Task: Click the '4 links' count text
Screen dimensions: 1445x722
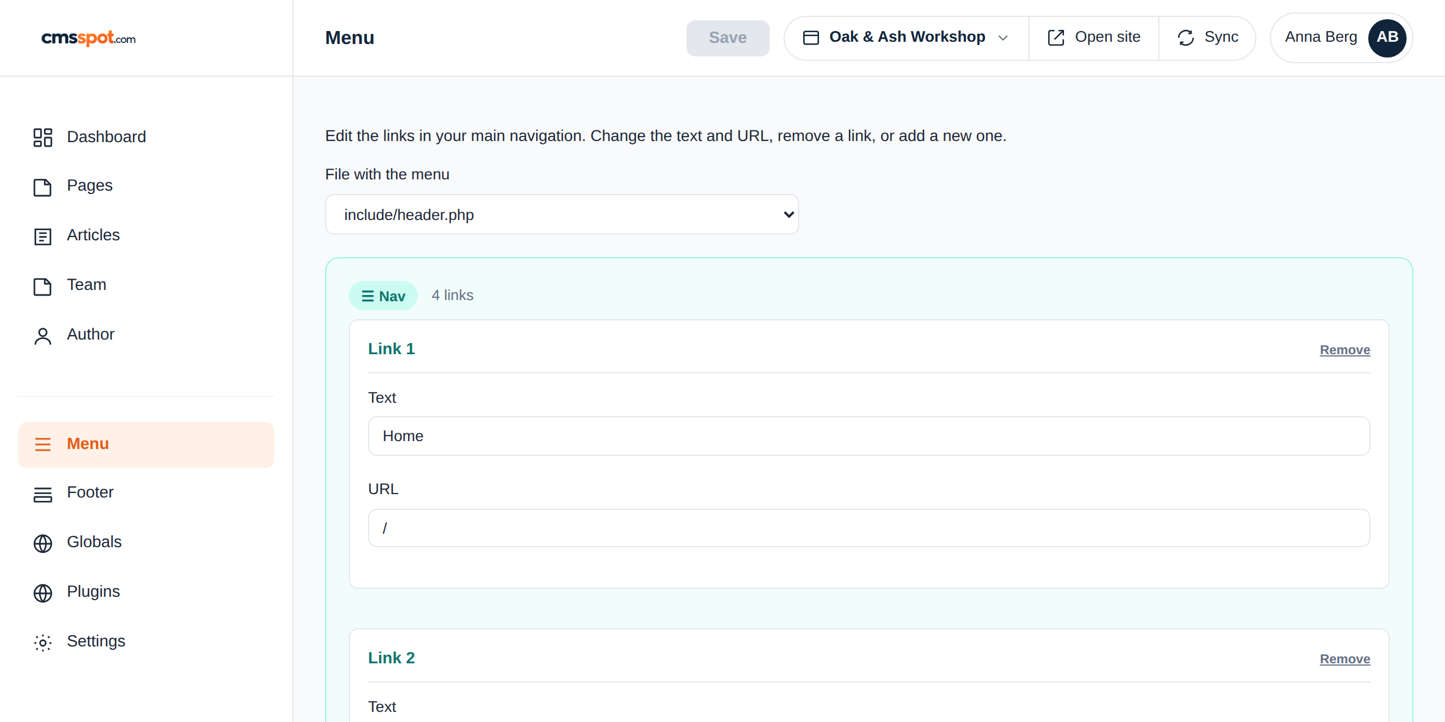Action: tap(452, 295)
